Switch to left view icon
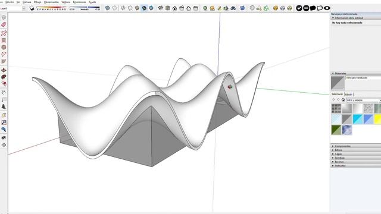The image size is (381, 214). (x=196, y=8)
